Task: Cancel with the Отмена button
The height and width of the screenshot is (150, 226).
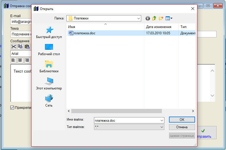Action: click(182, 127)
